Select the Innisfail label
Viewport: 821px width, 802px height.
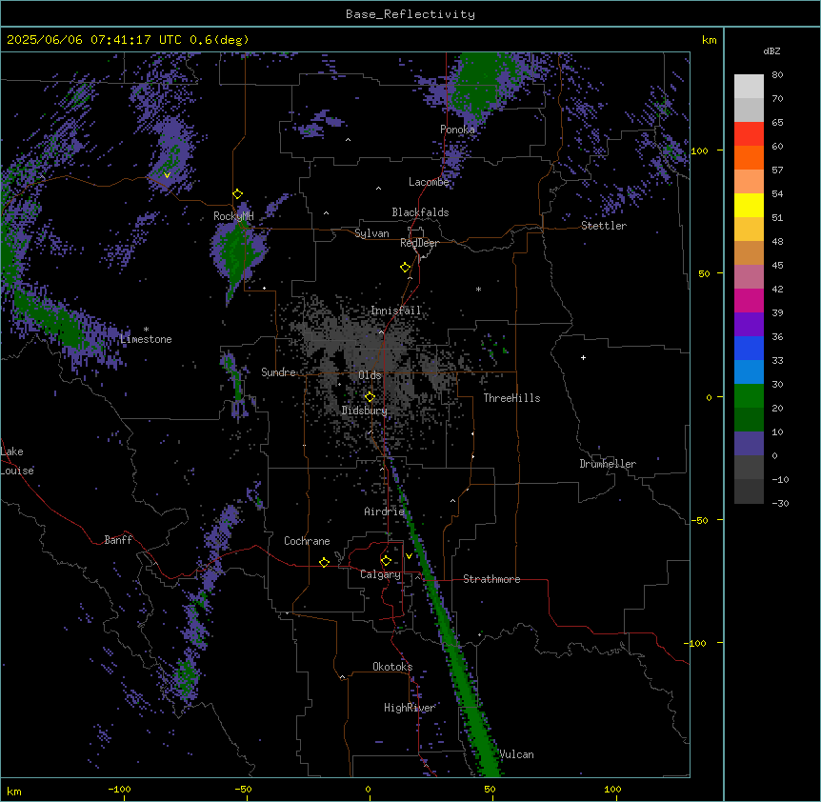point(396,311)
